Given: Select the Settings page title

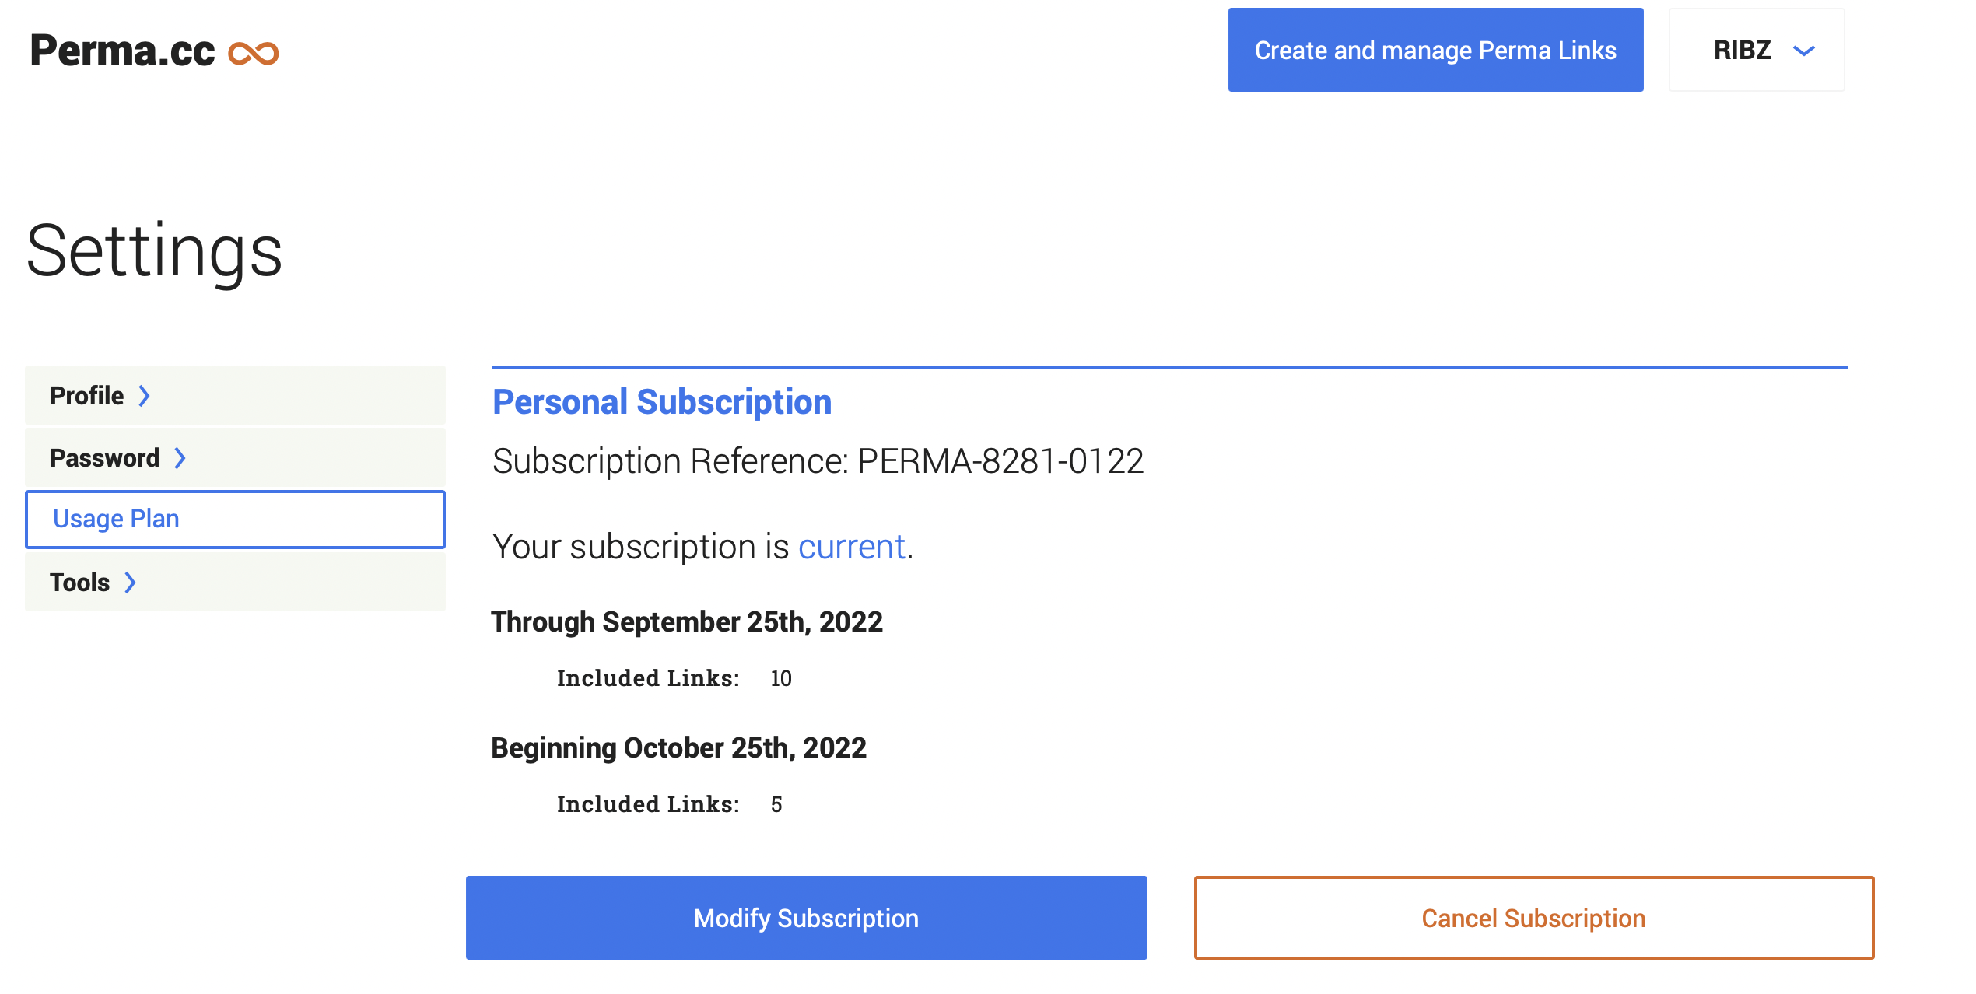Looking at the screenshot, I should click(153, 253).
